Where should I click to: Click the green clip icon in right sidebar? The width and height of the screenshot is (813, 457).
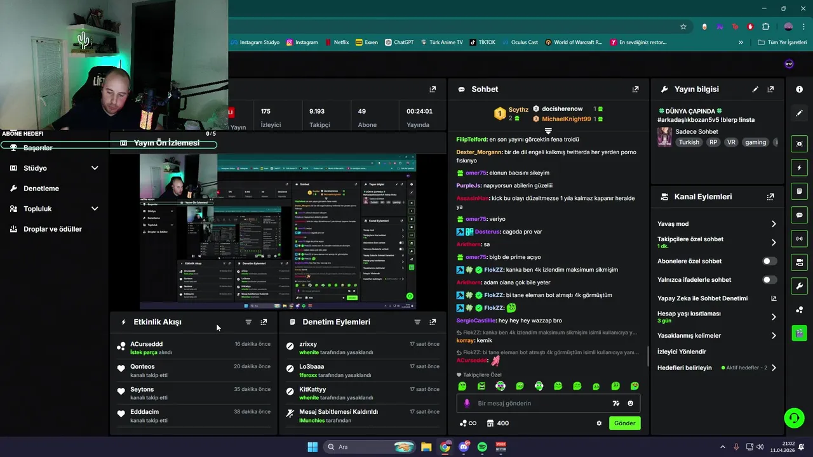(x=799, y=333)
